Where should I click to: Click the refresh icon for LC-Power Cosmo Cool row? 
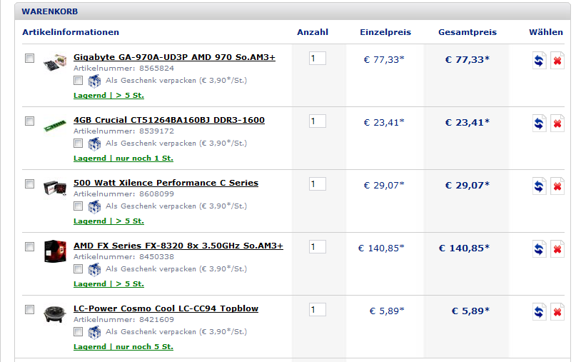click(x=540, y=311)
